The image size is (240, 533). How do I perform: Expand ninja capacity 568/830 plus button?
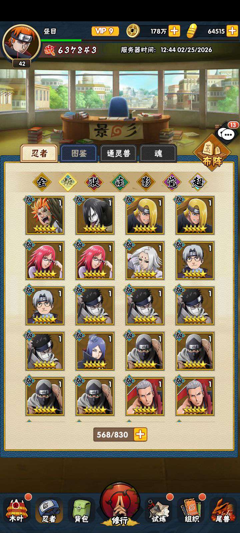pyautogui.click(x=140, y=434)
